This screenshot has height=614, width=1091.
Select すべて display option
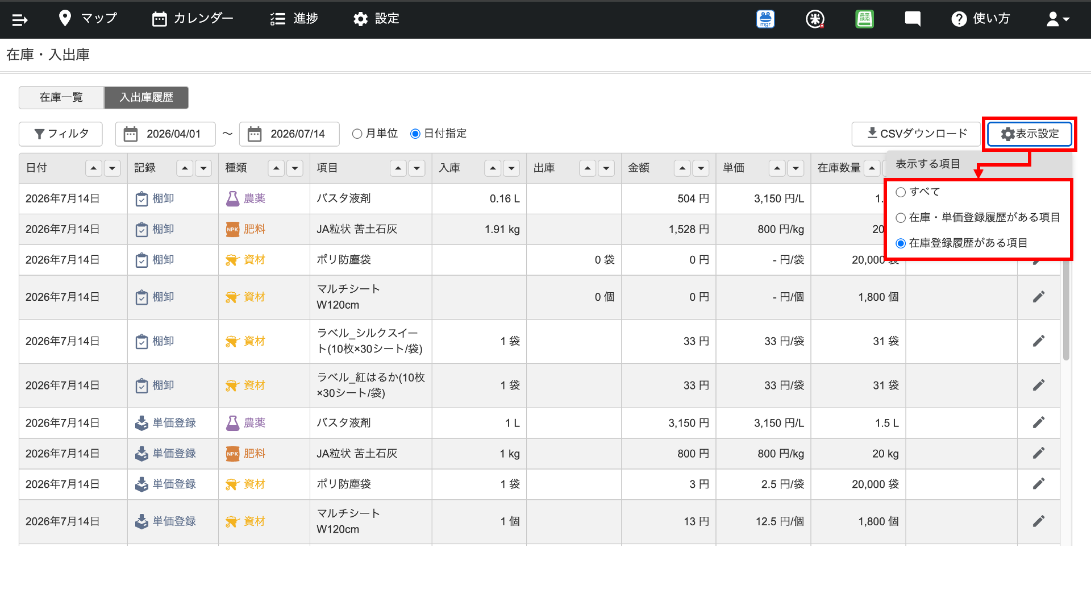point(901,192)
